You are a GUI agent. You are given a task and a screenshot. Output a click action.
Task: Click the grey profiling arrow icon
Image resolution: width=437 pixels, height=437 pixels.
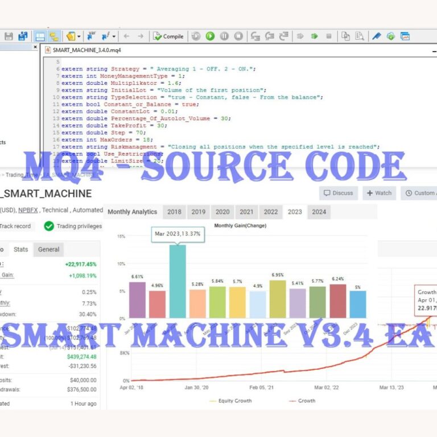tap(300, 36)
